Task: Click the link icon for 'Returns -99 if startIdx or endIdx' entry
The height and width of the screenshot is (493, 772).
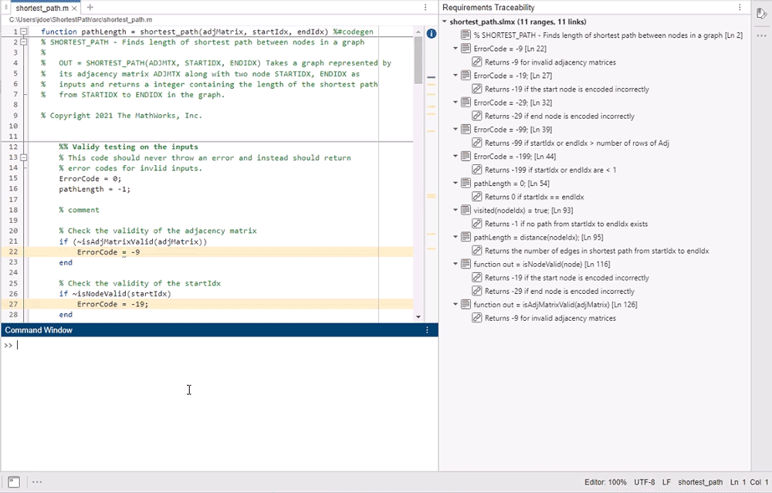Action: click(x=477, y=142)
